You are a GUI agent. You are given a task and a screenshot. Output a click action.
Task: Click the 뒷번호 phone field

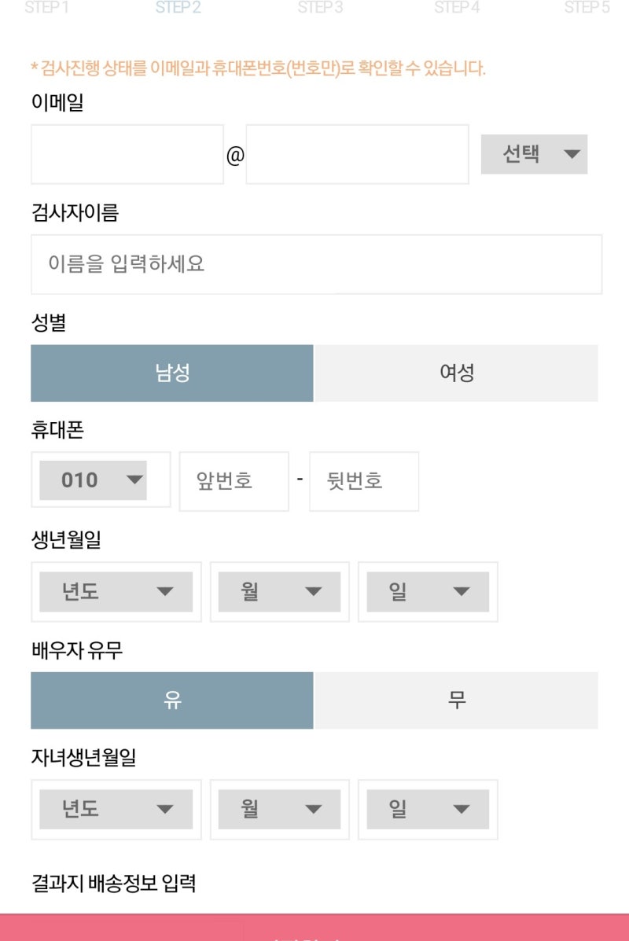pyautogui.click(x=363, y=481)
